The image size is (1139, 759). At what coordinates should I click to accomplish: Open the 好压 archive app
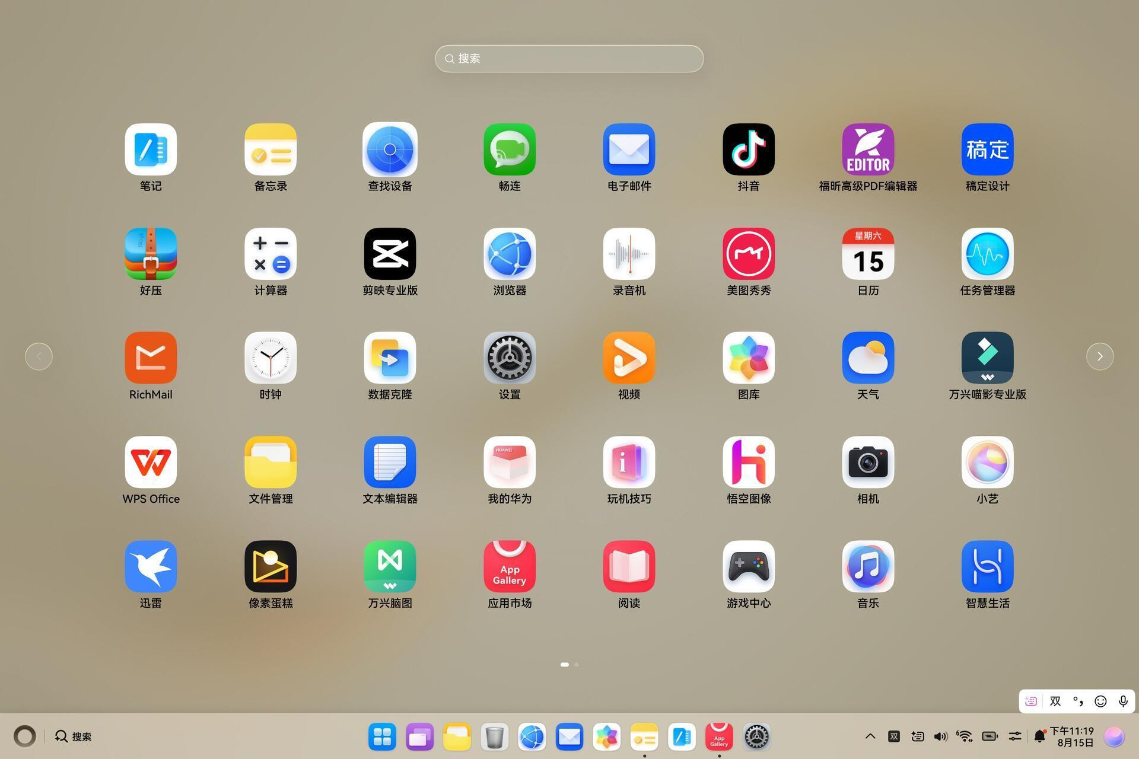tap(151, 254)
